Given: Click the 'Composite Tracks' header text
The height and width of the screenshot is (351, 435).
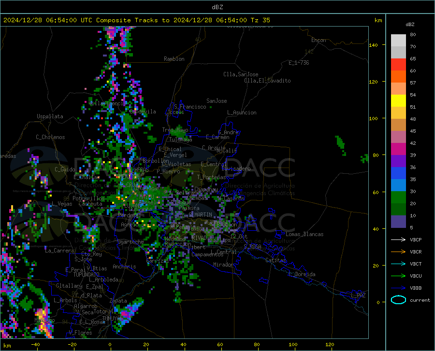Looking at the screenshot, I should [127, 20].
